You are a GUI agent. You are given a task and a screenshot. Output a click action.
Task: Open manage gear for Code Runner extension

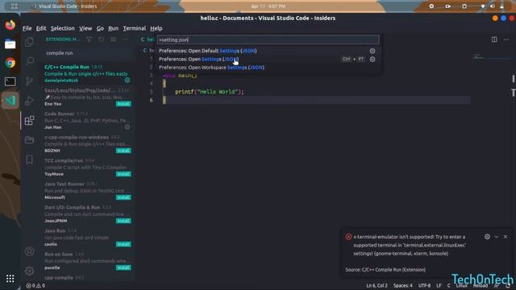[127, 127]
